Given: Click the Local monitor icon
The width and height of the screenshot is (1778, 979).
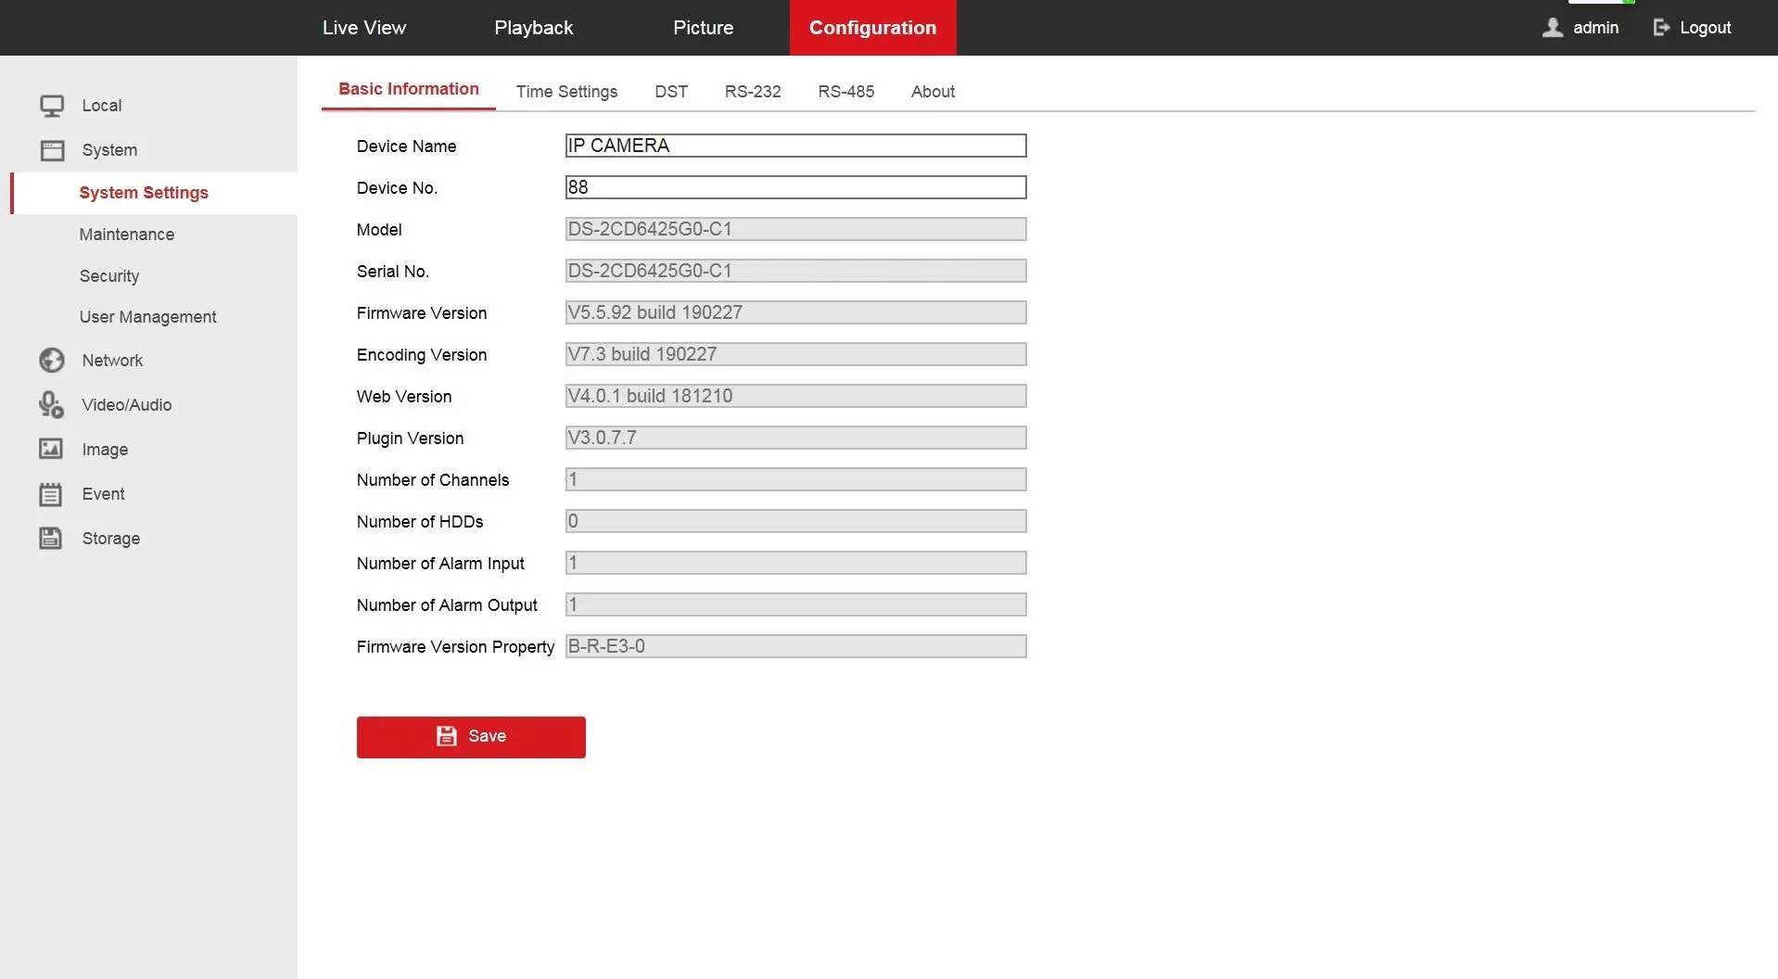Looking at the screenshot, I should click(x=52, y=106).
